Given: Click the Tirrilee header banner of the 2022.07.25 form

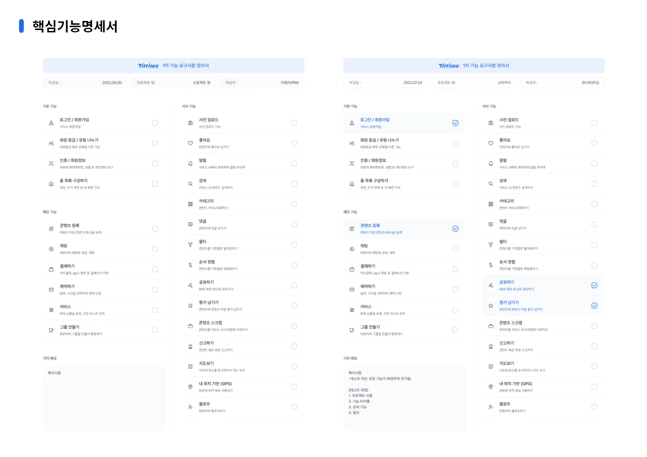Looking at the screenshot, I should (x=474, y=66).
